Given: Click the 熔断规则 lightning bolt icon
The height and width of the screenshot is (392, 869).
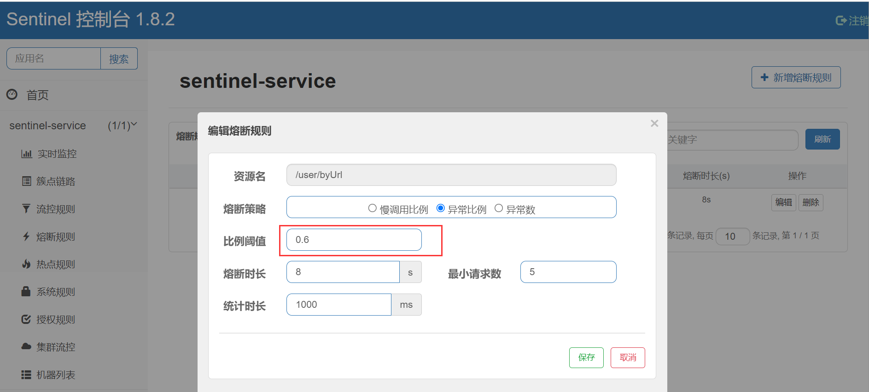Looking at the screenshot, I should (x=26, y=236).
